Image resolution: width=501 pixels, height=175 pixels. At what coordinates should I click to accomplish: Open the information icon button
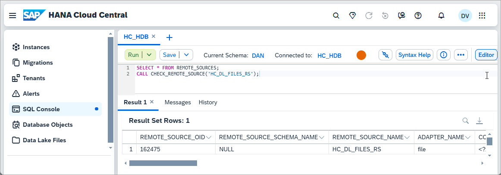444,55
